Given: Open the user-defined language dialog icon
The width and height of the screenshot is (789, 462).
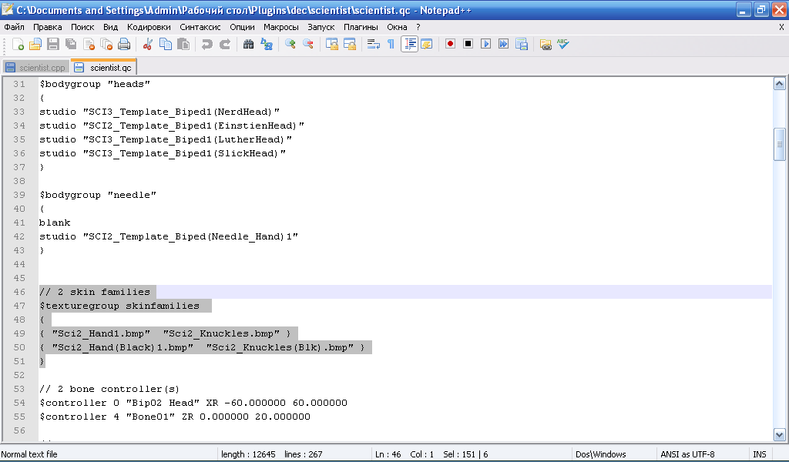Looking at the screenshot, I should click(x=427, y=44).
